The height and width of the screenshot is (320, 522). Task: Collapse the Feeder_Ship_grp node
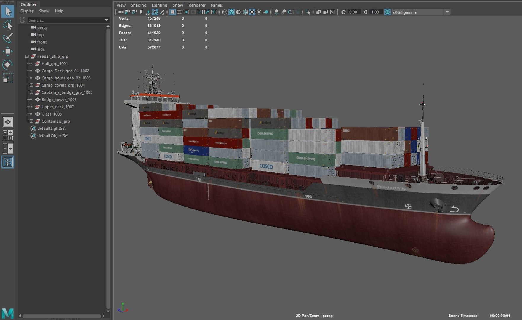(x=27, y=56)
